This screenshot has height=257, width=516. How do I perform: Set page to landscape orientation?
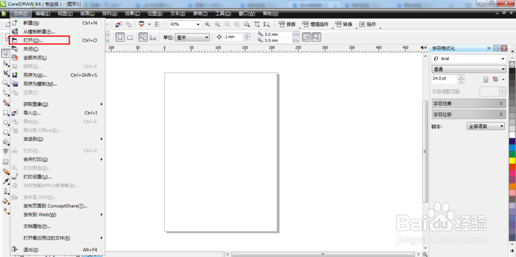coord(130,38)
